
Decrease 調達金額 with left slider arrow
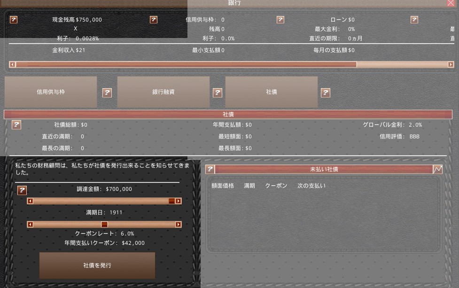[30, 201]
